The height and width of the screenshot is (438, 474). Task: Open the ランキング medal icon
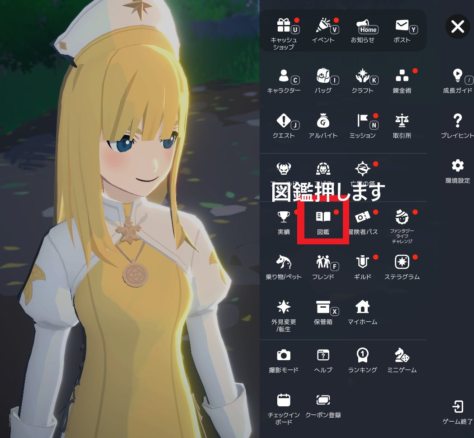[x=362, y=355]
